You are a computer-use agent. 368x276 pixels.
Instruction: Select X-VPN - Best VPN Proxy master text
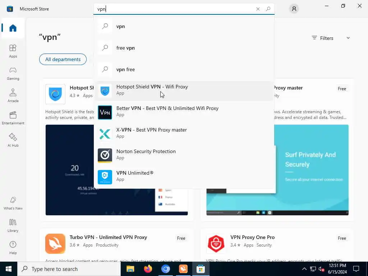(152, 130)
